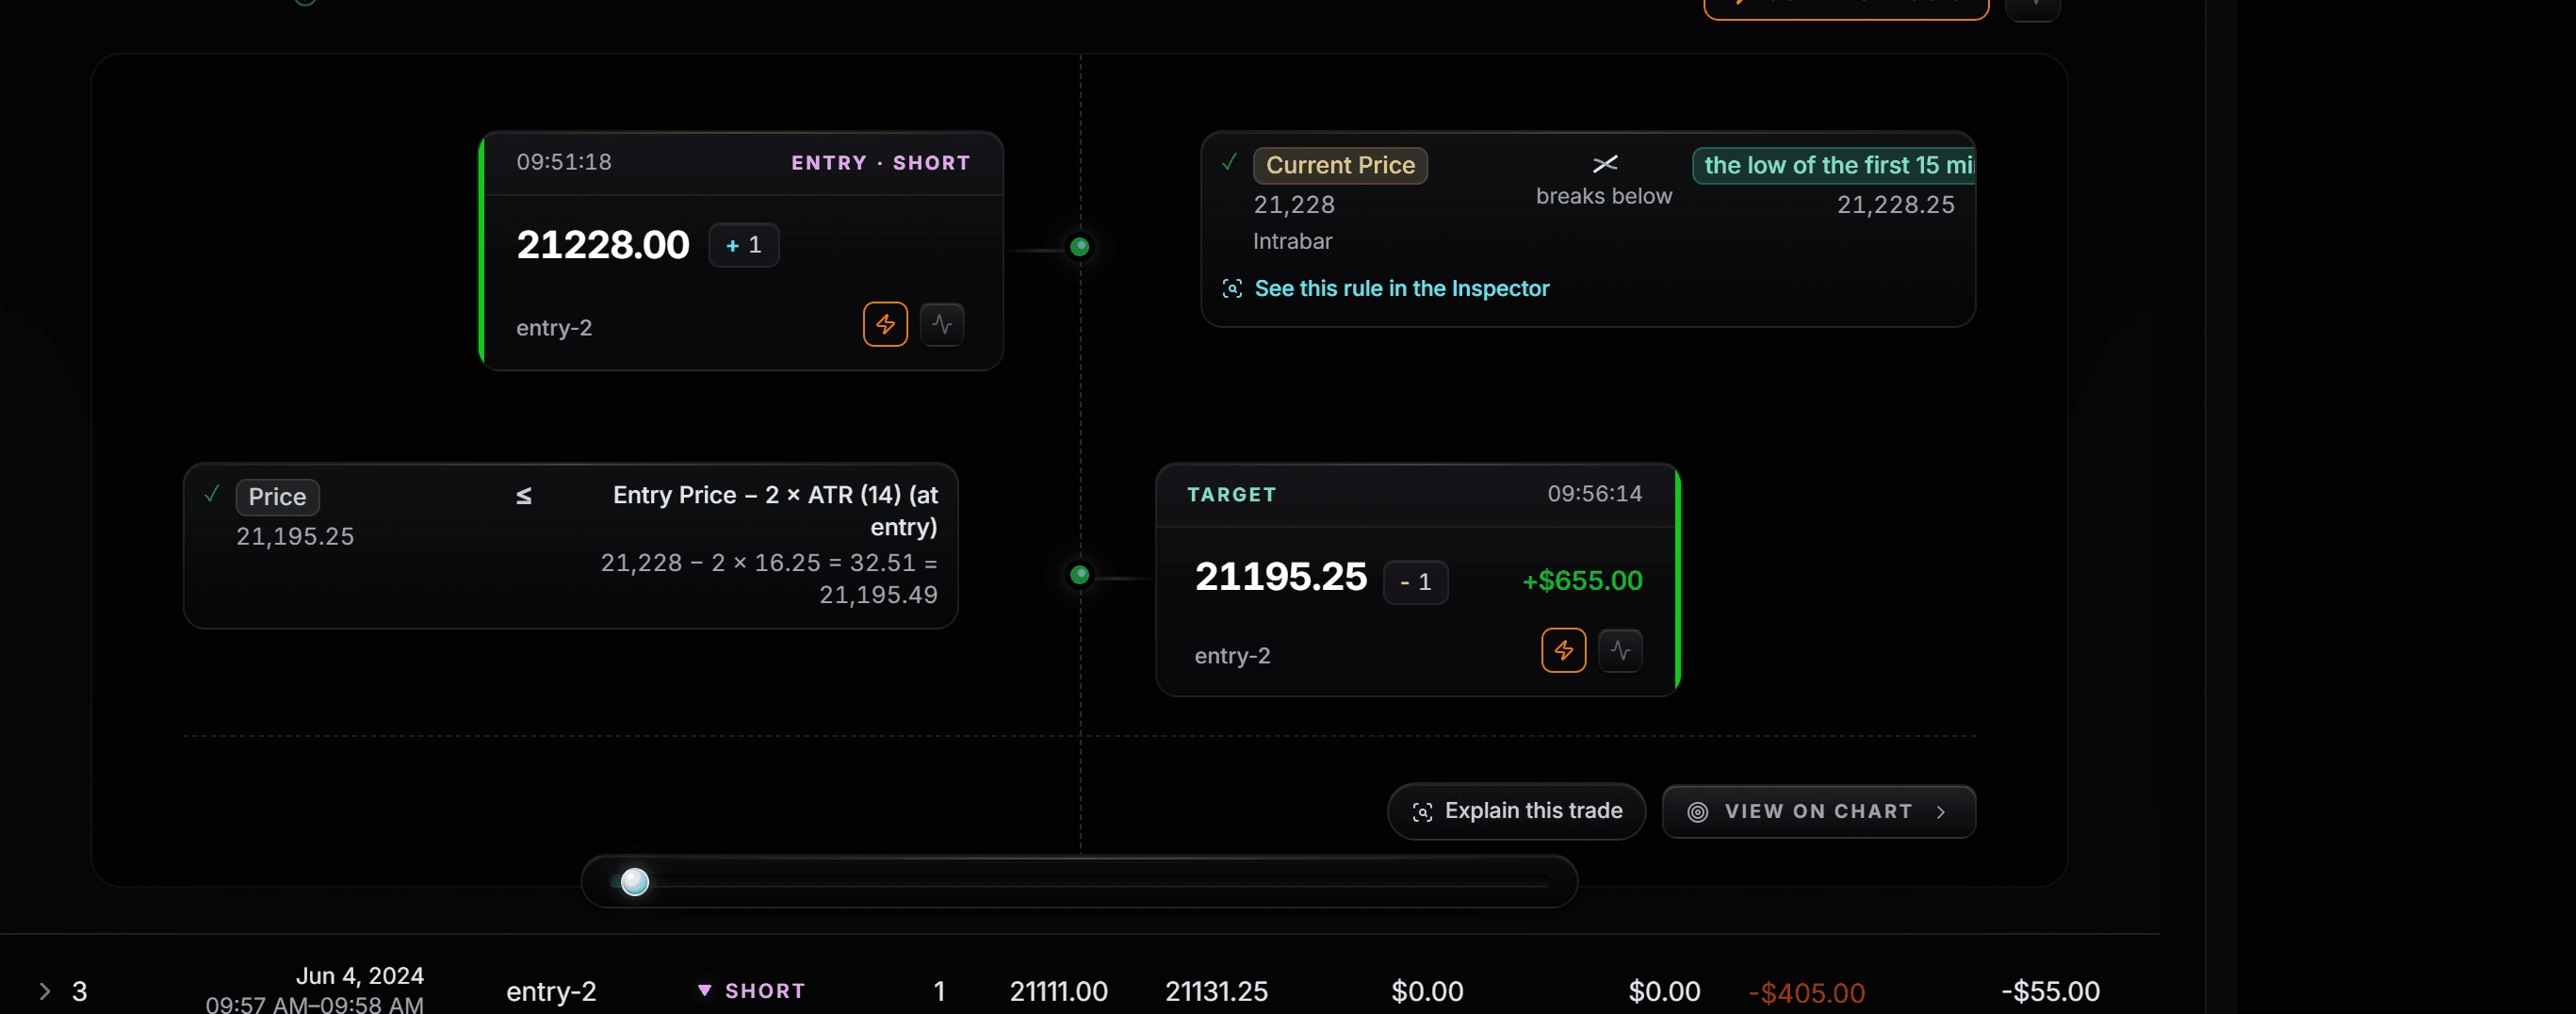Image resolution: width=2576 pixels, height=1014 pixels.
Task: Click the 21111.00 price in row 3
Action: (x=1058, y=991)
